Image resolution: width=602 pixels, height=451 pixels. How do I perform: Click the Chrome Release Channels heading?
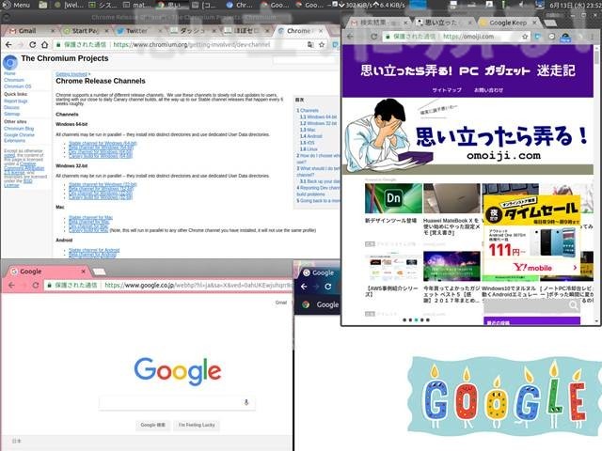pyautogui.click(x=101, y=81)
